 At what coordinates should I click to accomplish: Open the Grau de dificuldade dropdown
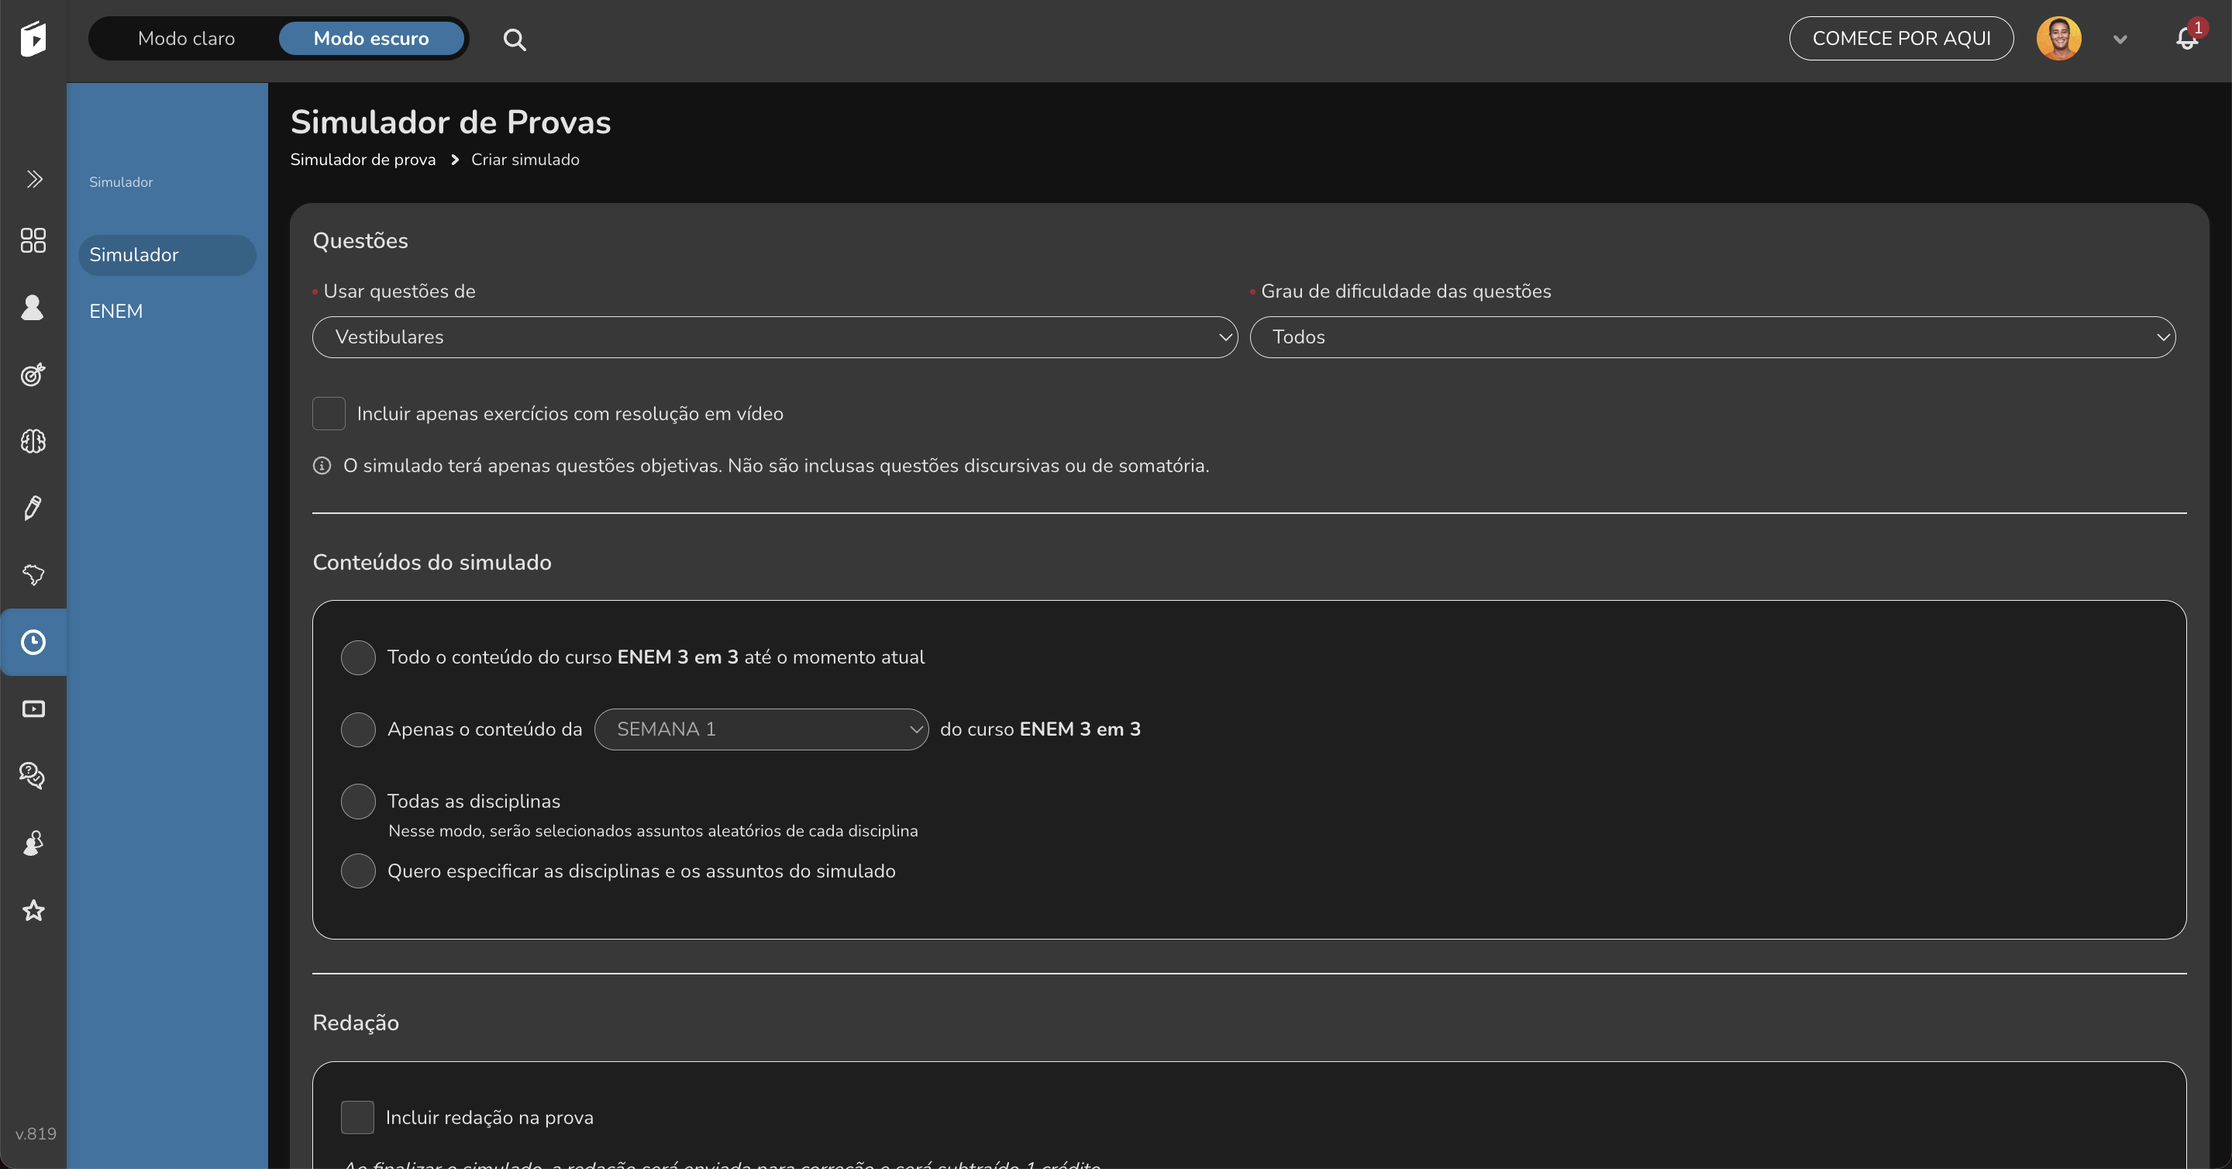pyautogui.click(x=1712, y=337)
